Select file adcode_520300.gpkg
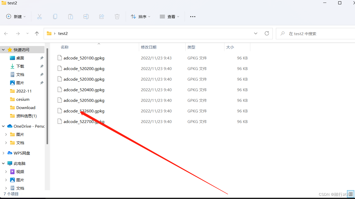Image resolution: width=355 pixels, height=199 pixels. [x=84, y=79]
